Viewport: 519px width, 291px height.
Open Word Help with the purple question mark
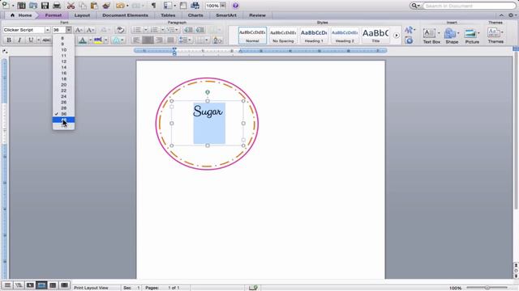pyautogui.click(x=235, y=6)
